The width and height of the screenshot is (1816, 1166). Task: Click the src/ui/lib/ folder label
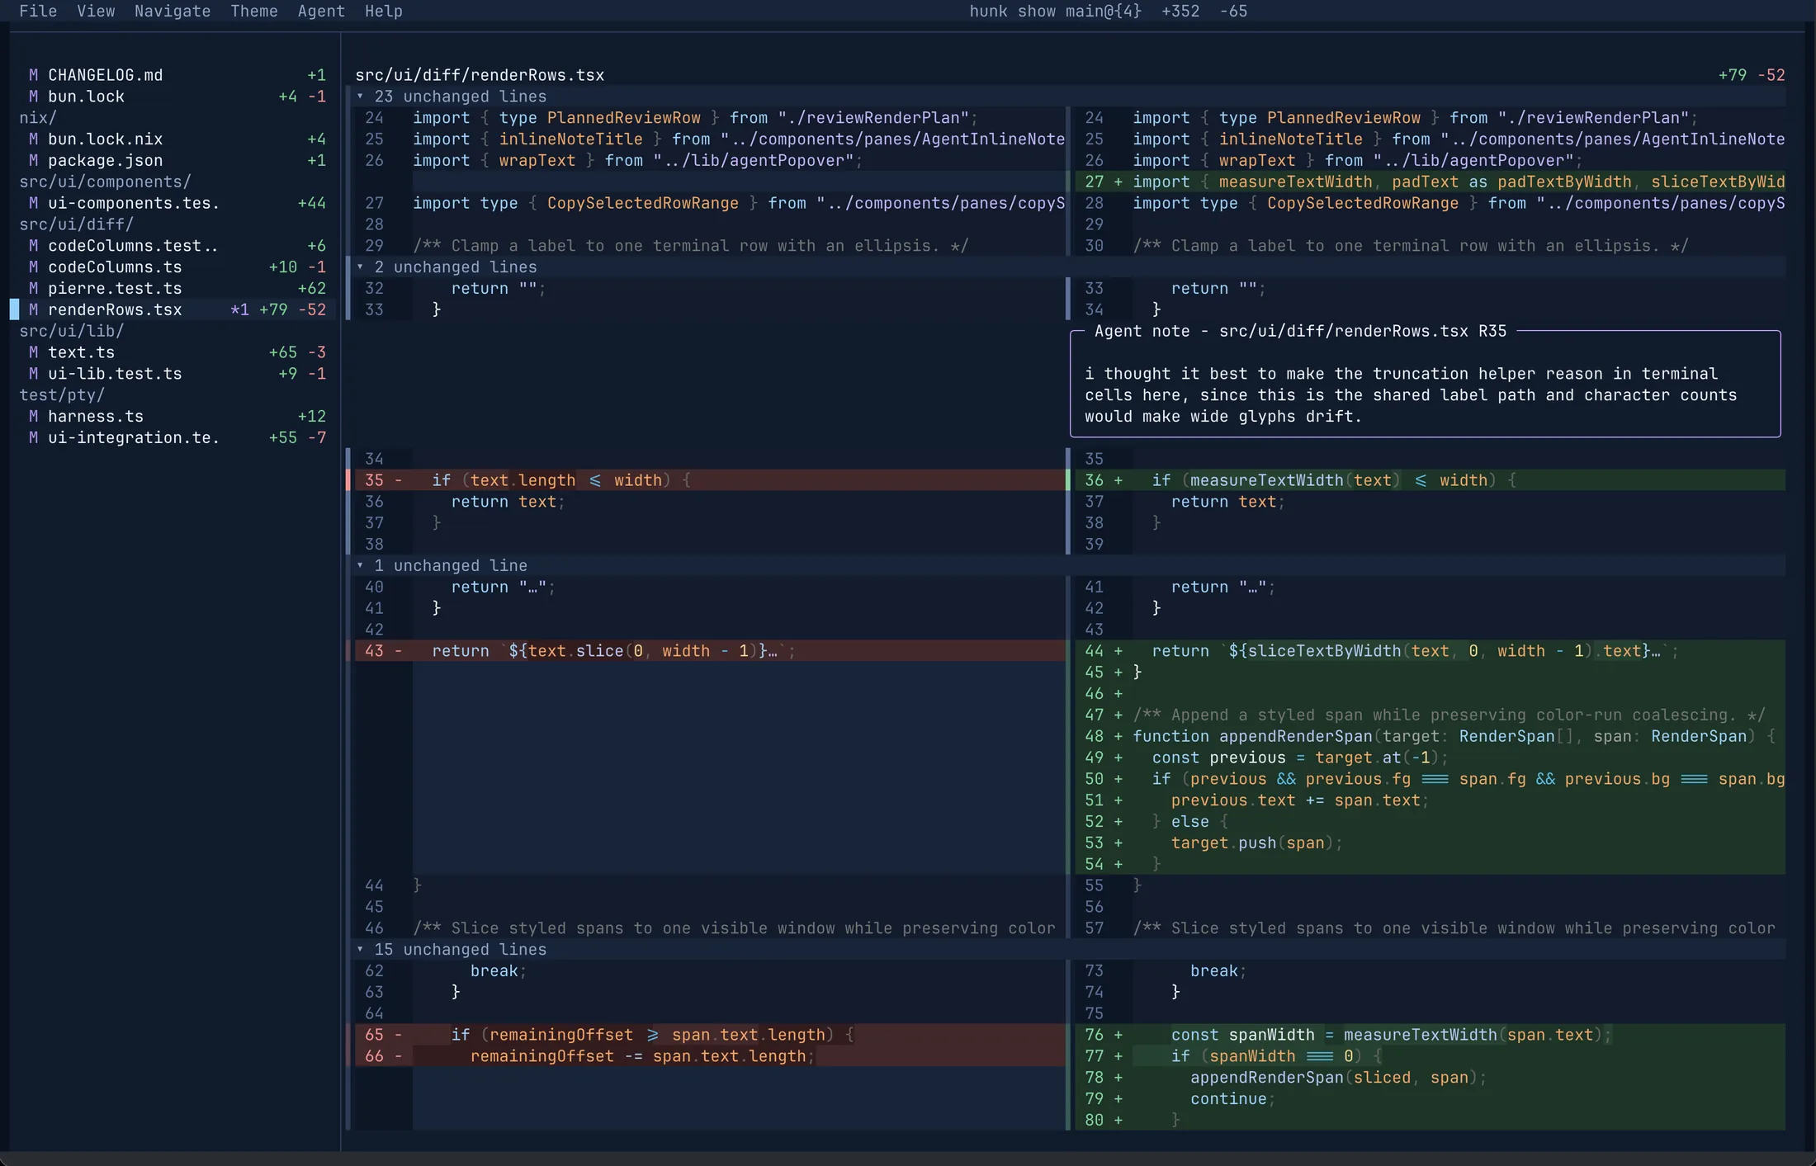pos(72,331)
